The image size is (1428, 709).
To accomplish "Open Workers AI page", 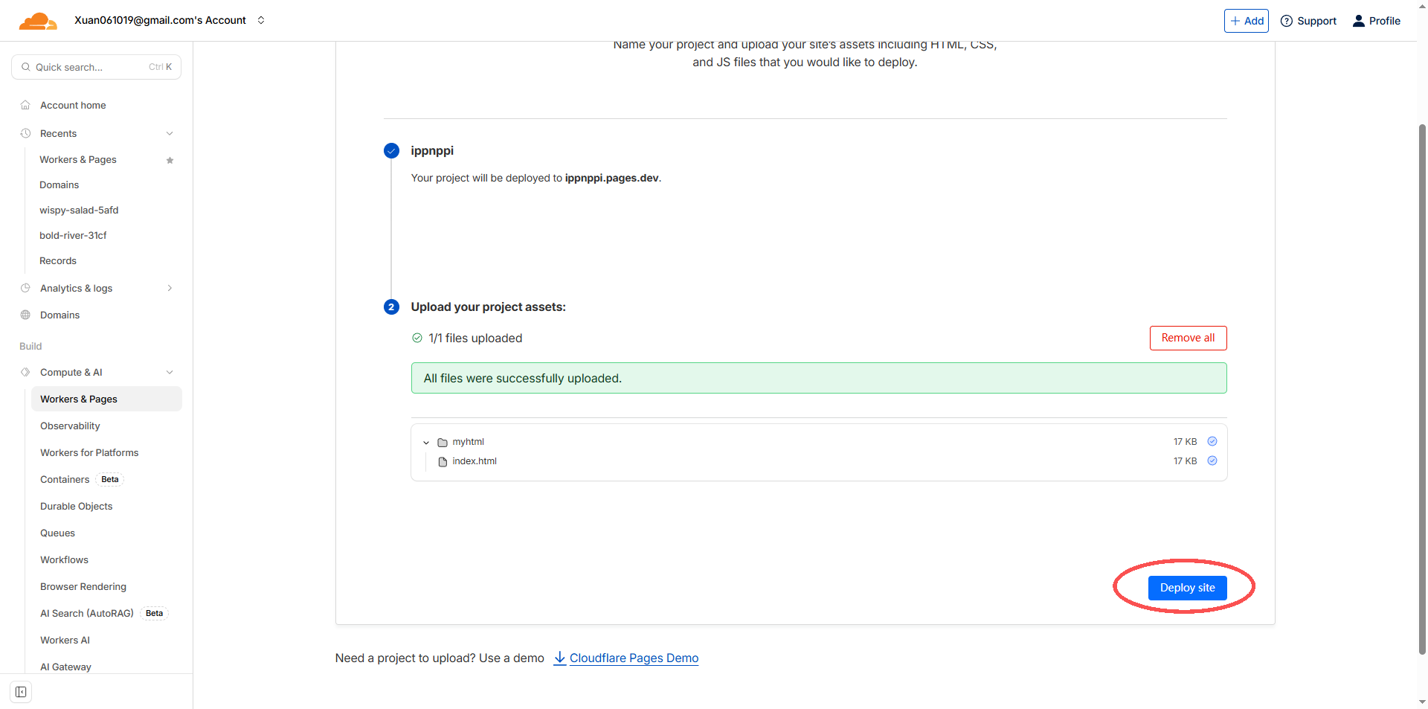I will pos(65,640).
